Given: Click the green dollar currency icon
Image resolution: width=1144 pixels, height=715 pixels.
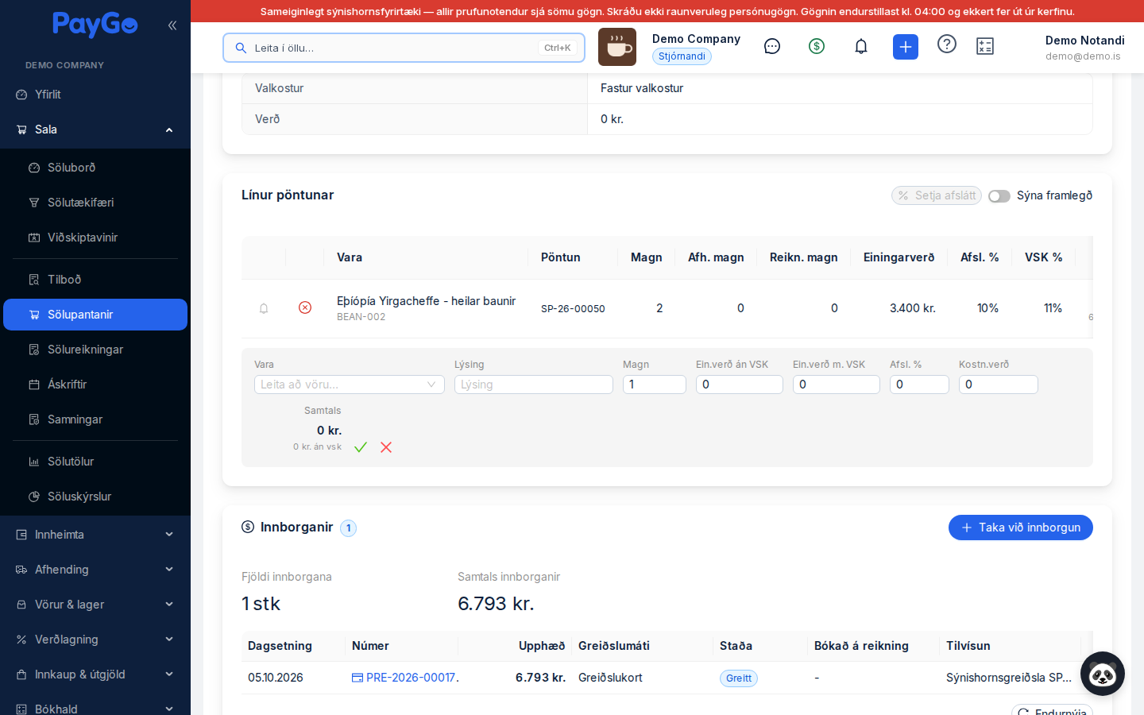Looking at the screenshot, I should [817, 47].
